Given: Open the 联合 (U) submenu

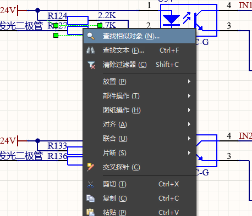Looking at the screenshot, I should click(140, 139).
